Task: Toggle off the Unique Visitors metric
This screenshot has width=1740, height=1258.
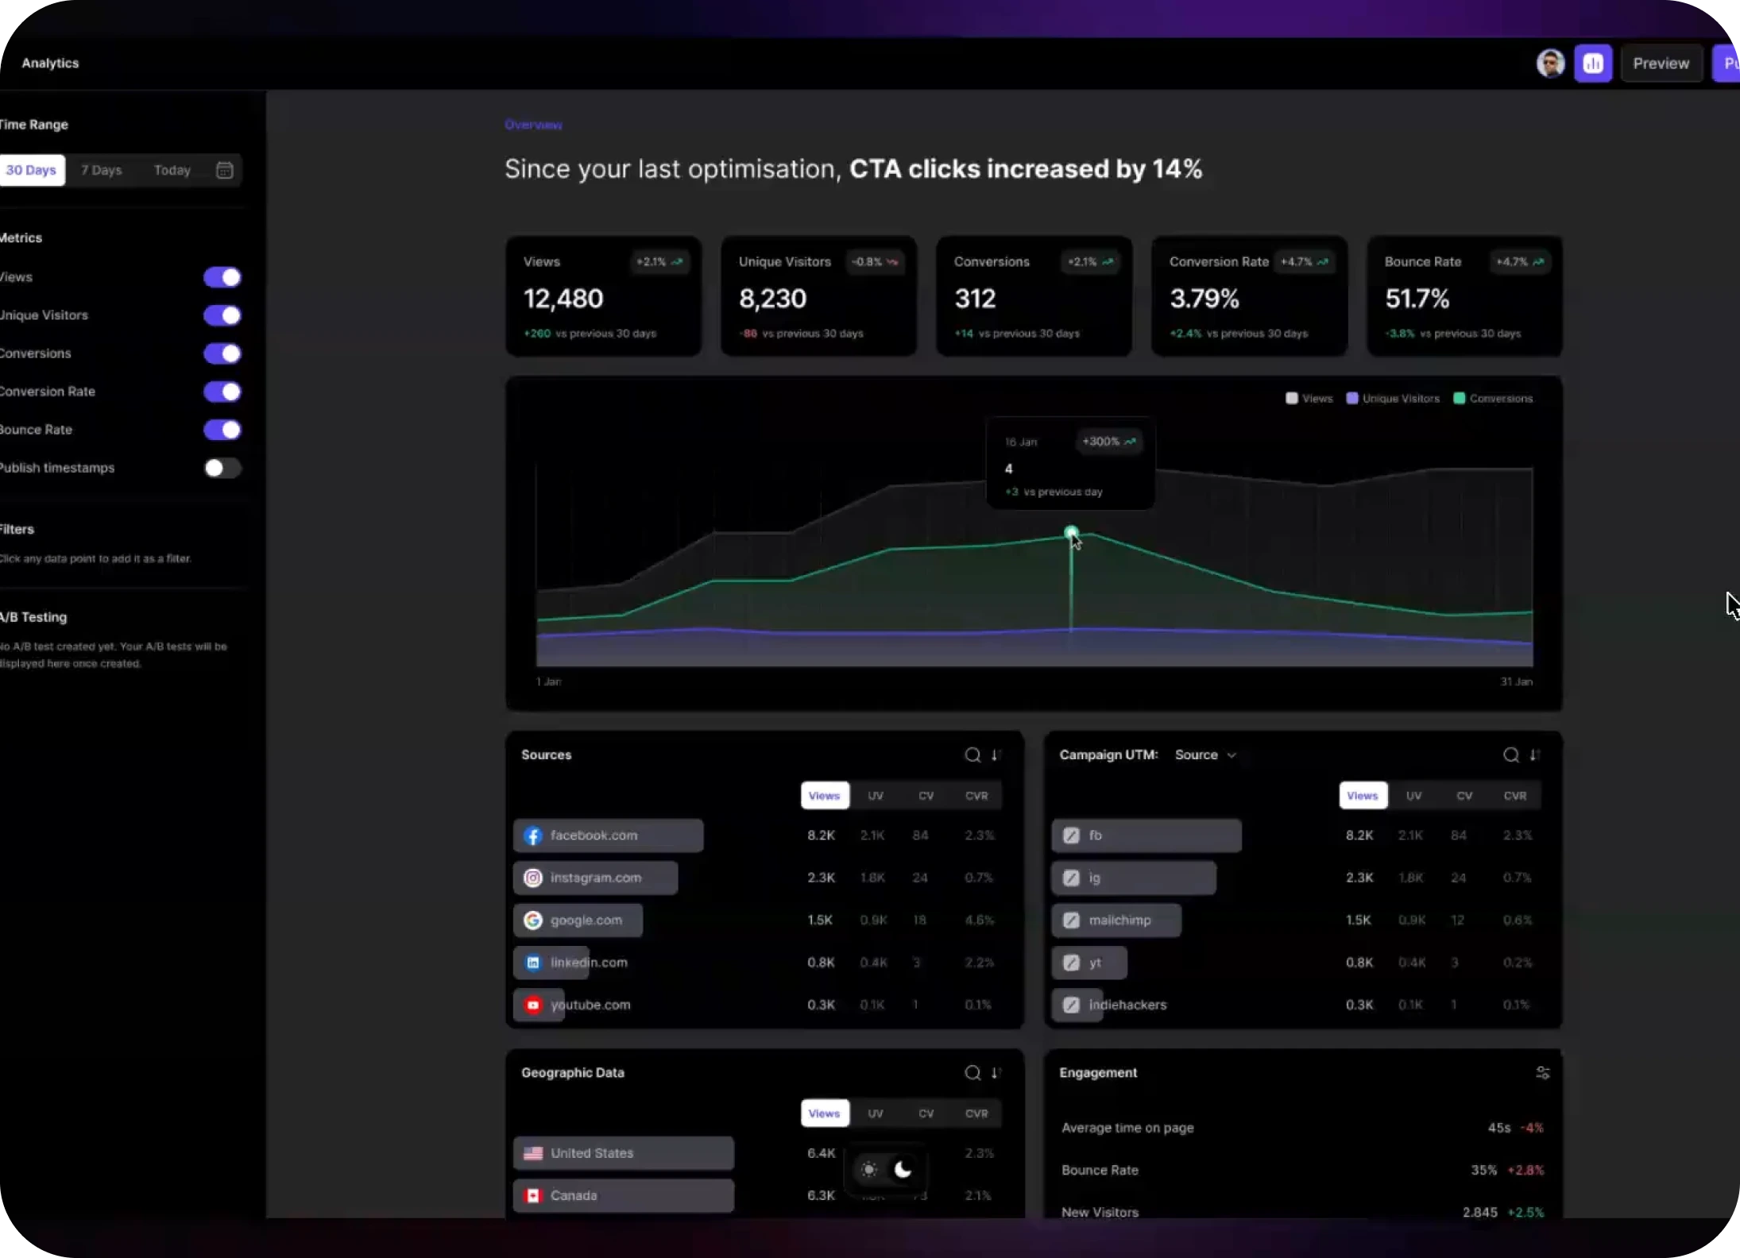Action: pos(222,315)
